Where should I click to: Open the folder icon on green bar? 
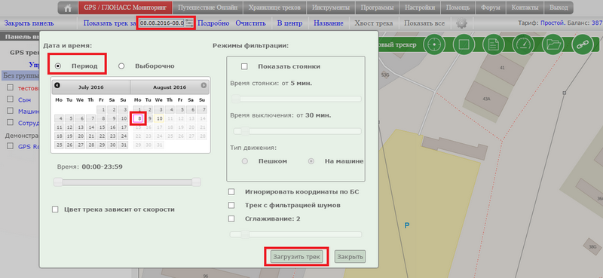[x=553, y=44]
